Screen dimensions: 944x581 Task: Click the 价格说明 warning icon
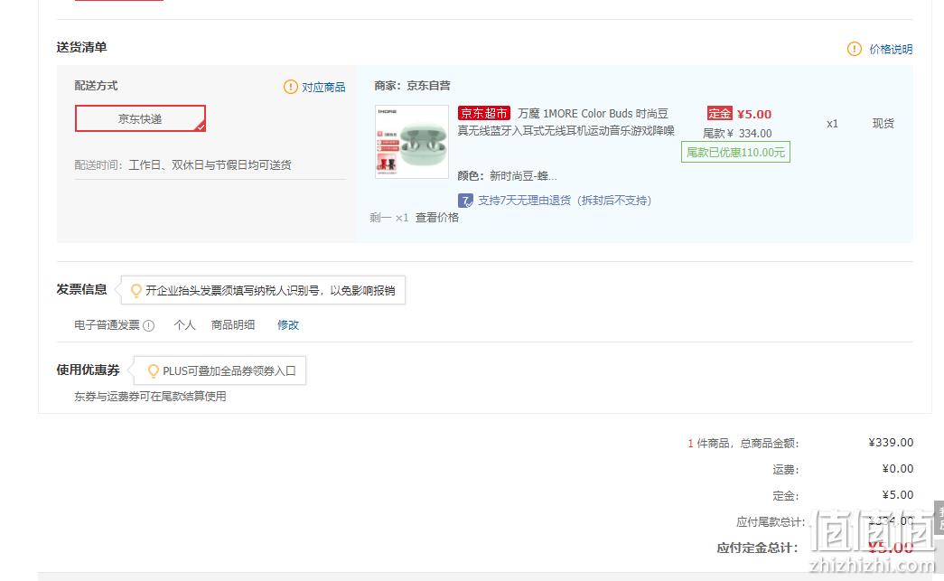tap(854, 49)
